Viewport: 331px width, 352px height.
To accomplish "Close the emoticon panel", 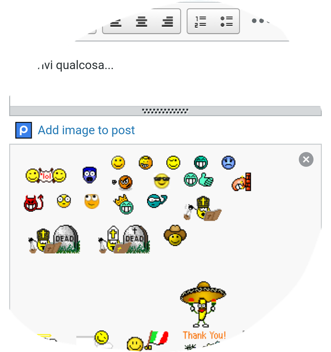I will (306, 159).
